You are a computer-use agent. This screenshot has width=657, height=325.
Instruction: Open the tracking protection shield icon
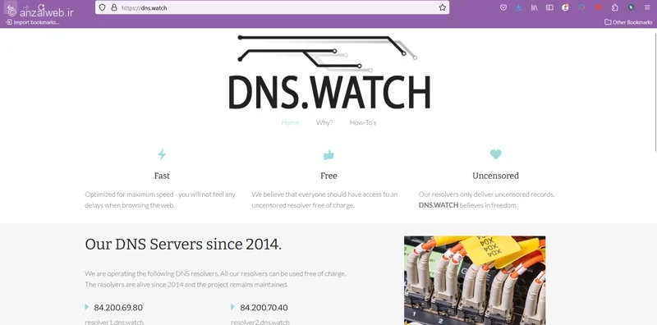(x=102, y=7)
